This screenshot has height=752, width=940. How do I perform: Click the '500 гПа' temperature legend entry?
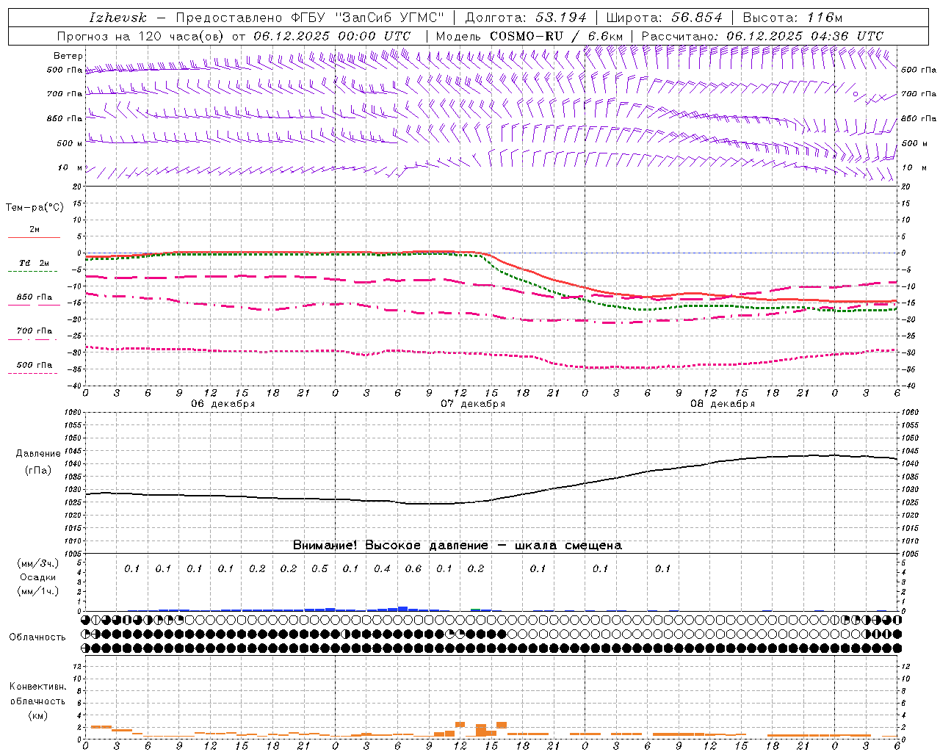(x=35, y=365)
